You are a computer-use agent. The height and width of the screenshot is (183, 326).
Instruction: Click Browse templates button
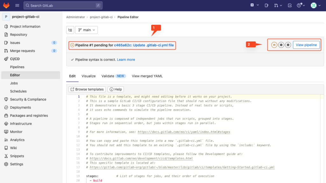[x=87, y=89]
